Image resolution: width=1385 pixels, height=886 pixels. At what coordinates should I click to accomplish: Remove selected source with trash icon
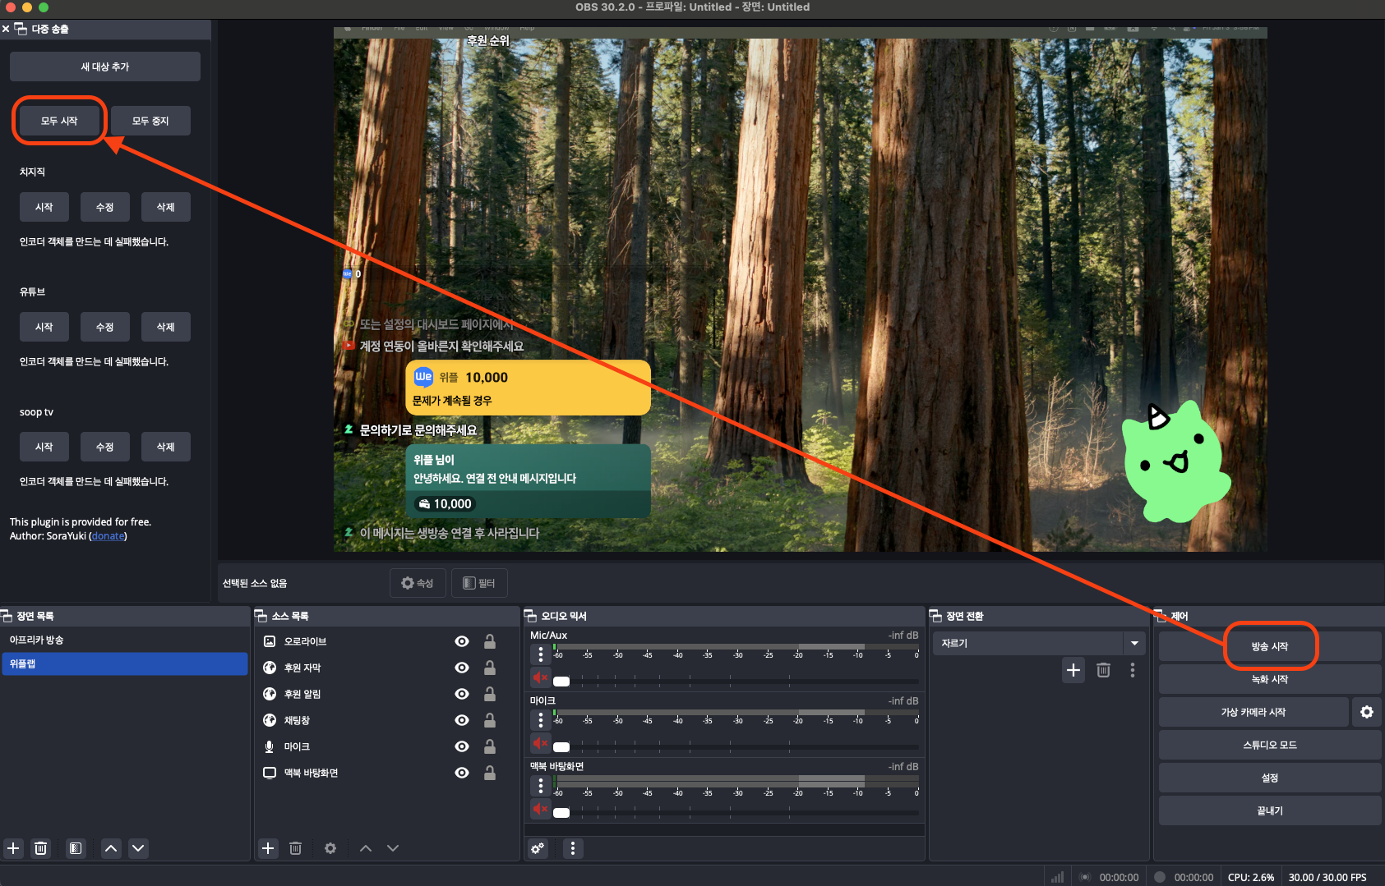(x=295, y=848)
